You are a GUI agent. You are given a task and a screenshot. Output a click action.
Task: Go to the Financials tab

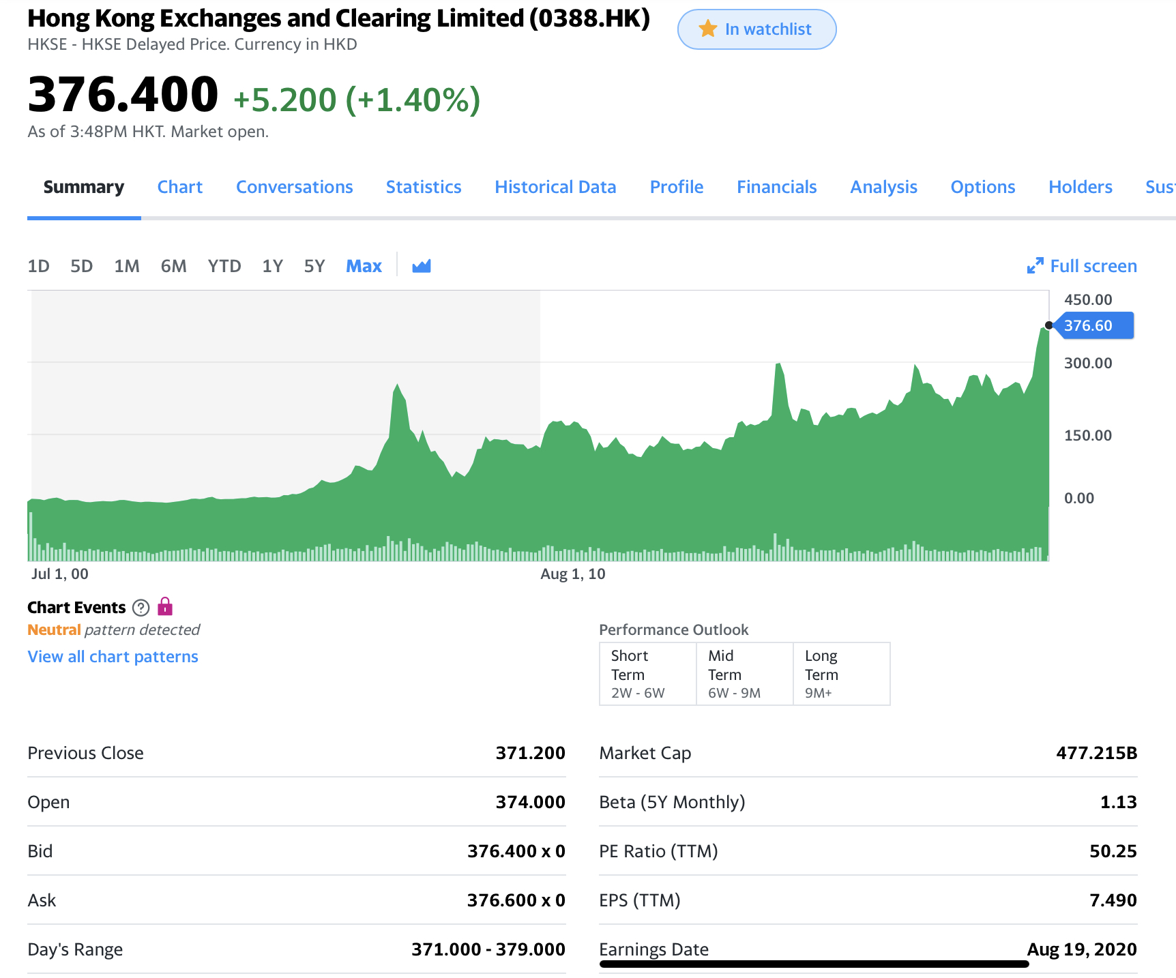pyautogui.click(x=776, y=187)
